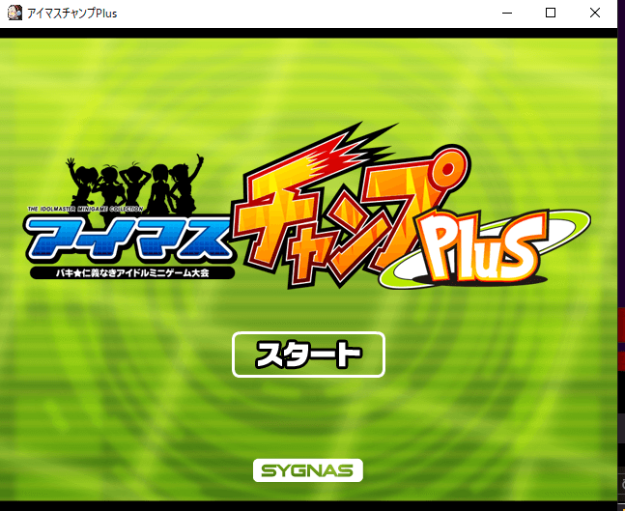Open the window menu via title bar app icon
This screenshot has width=625, height=511.
pyautogui.click(x=14, y=13)
